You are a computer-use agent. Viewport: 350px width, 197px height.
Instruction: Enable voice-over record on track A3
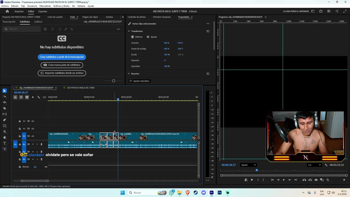pos(42,159)
